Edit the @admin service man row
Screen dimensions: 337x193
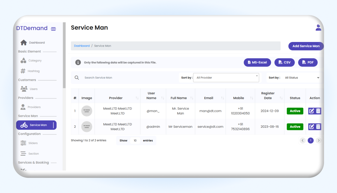coord(311,127)
